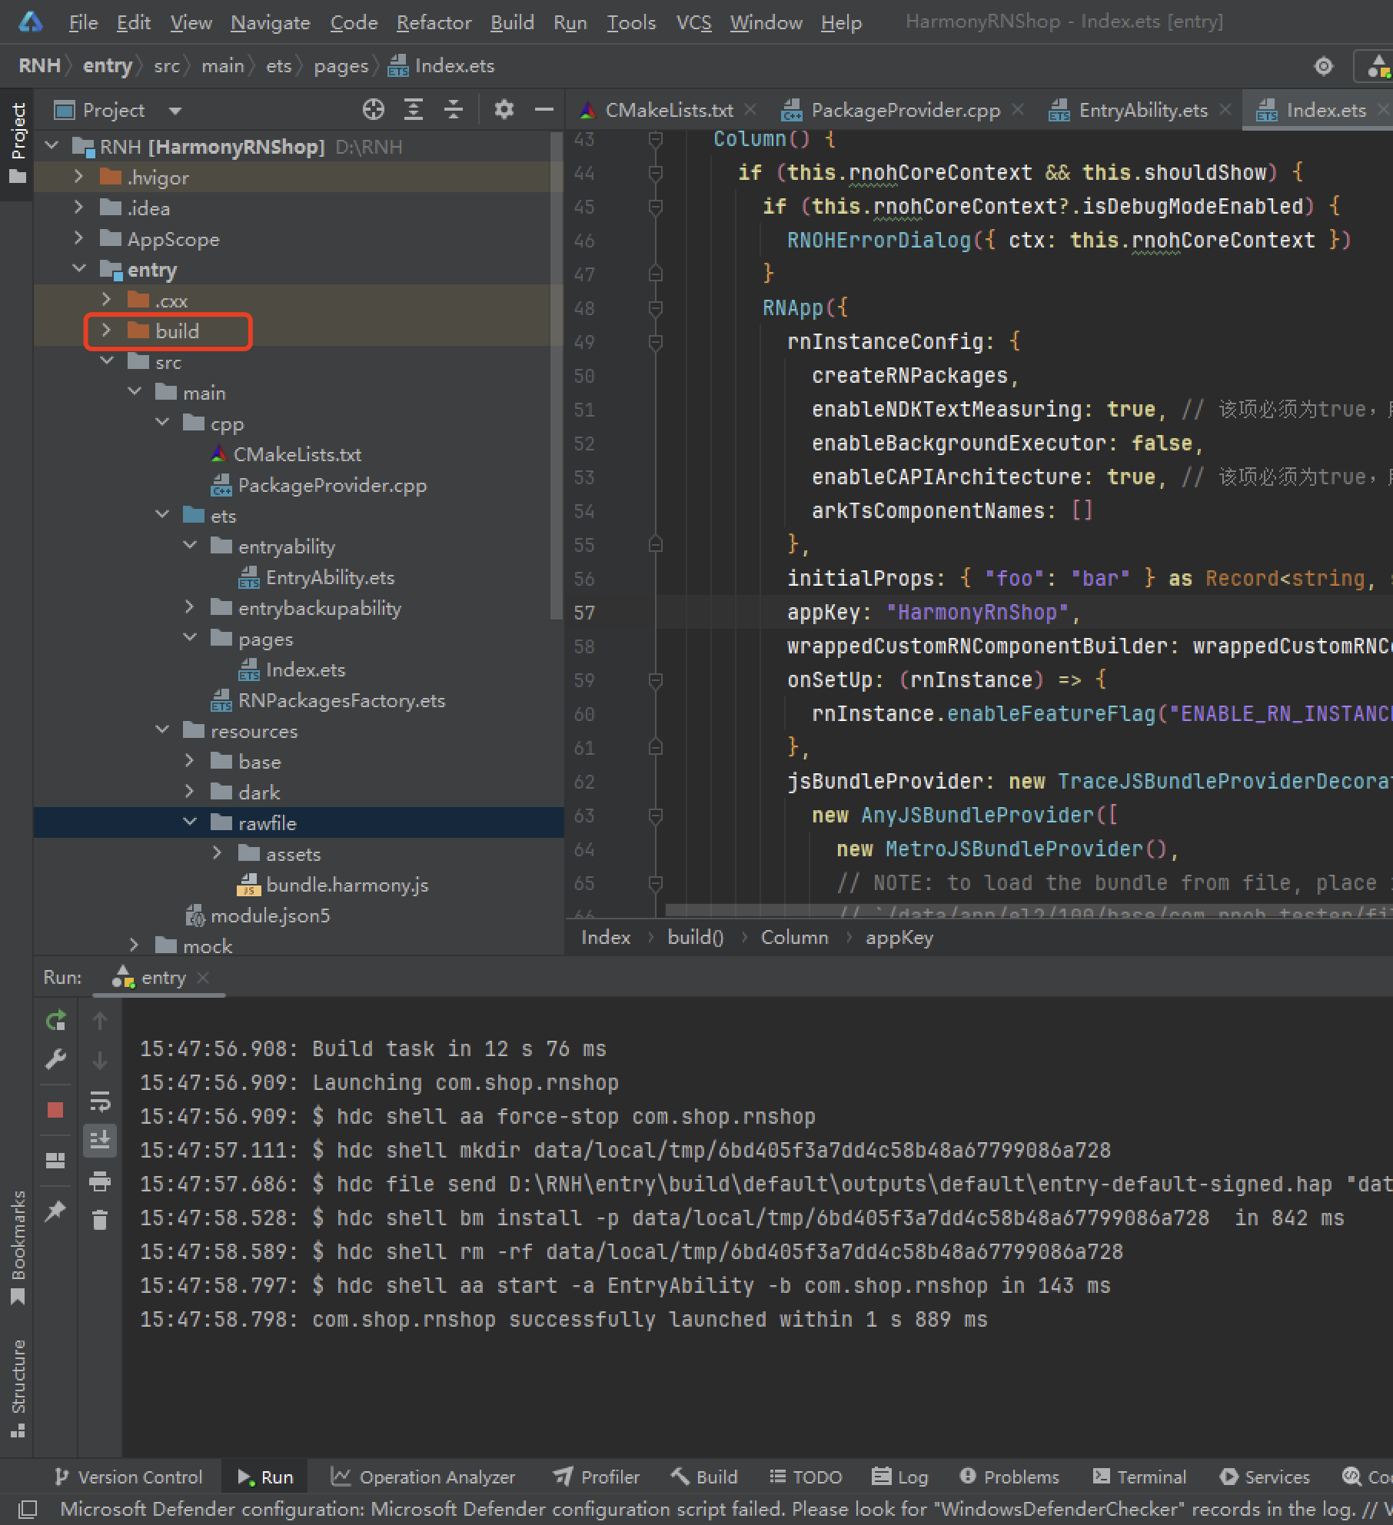Open the Bookmarks side tool window

(18, 1248)
